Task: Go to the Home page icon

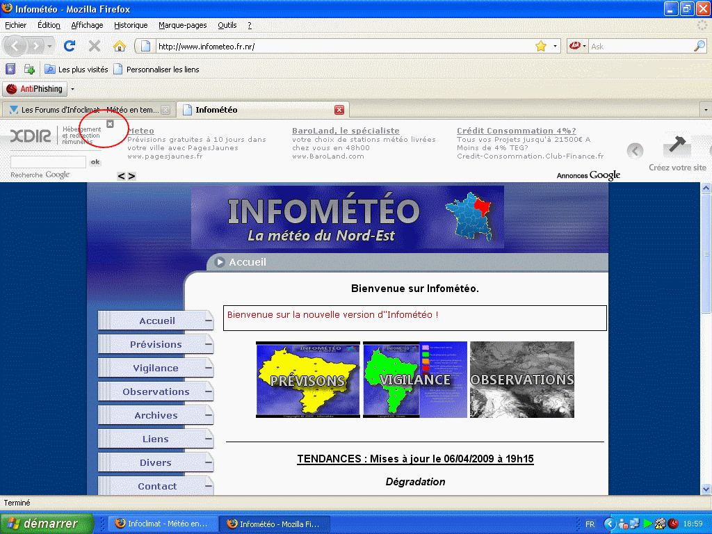Action: [x=120, y=47]
